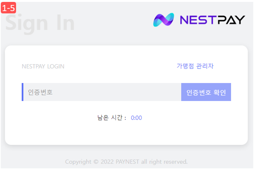
Task: Click the word LOGIN in card heading
Action: [x=56, y=67]
